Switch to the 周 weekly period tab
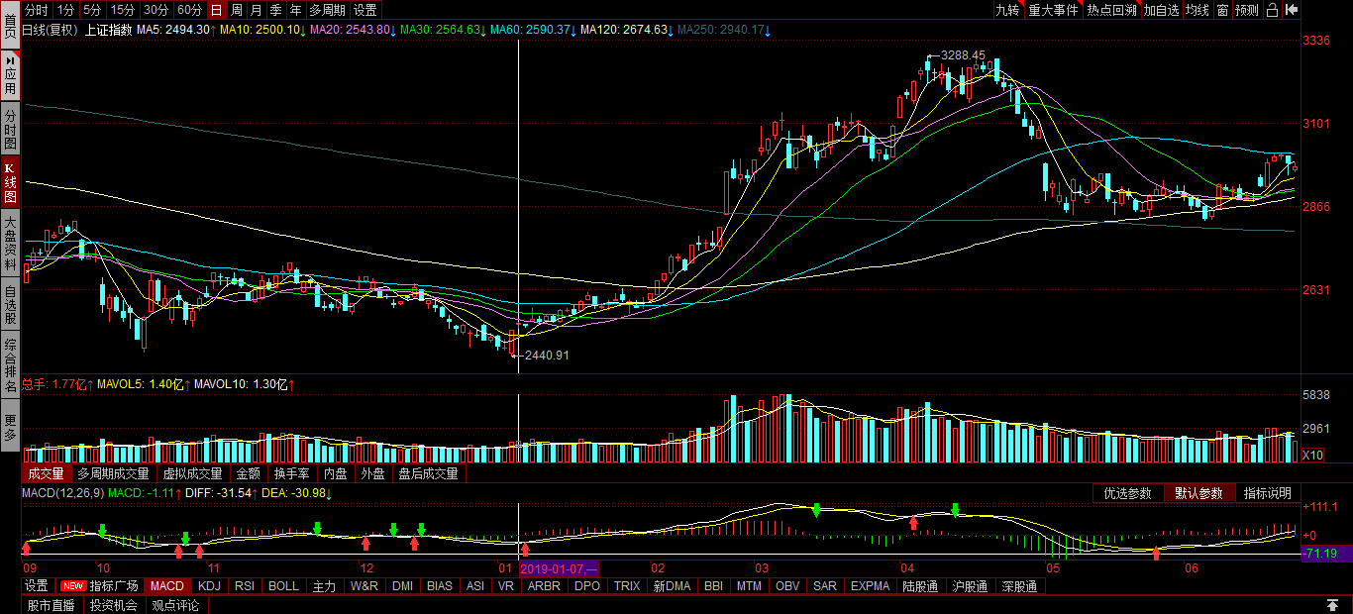Image resolution: width=1353 pixels, height=614 pixels. (x=237, y=10)
